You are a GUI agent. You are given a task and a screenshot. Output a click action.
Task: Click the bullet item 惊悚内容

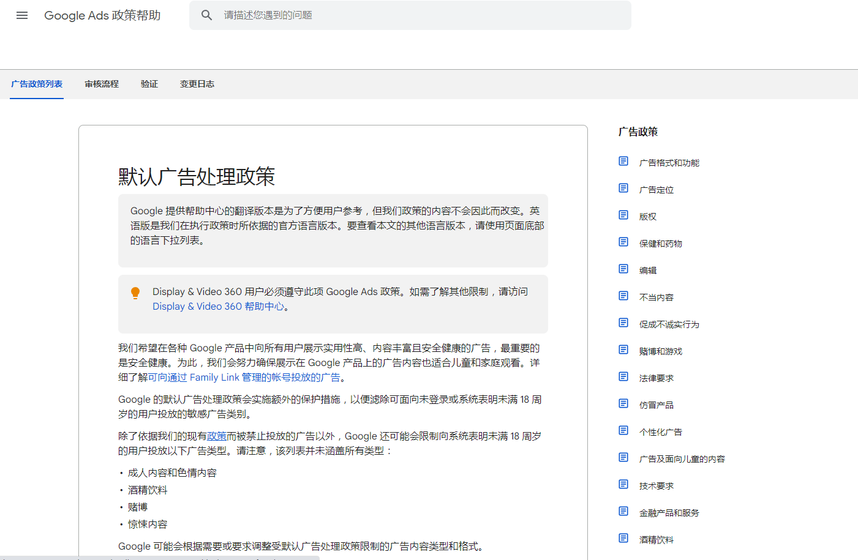click(x=148, y=525)
